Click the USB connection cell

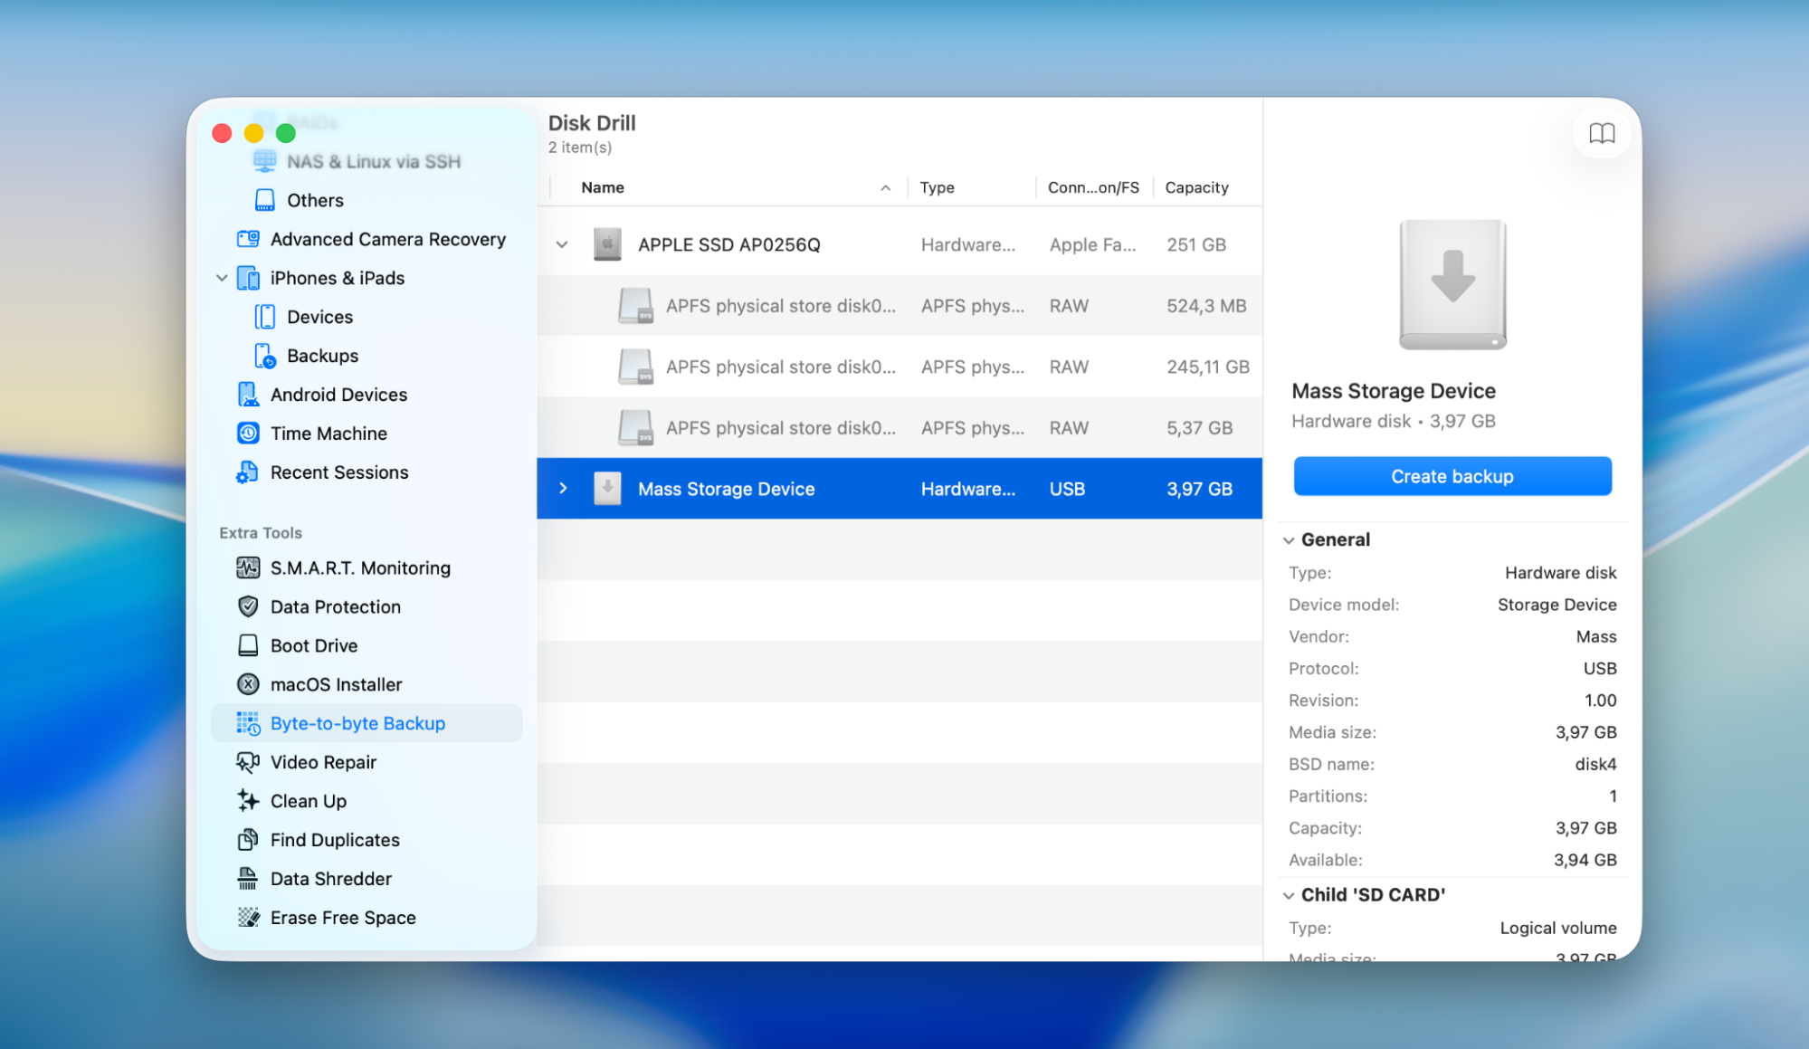(1067, 489)
